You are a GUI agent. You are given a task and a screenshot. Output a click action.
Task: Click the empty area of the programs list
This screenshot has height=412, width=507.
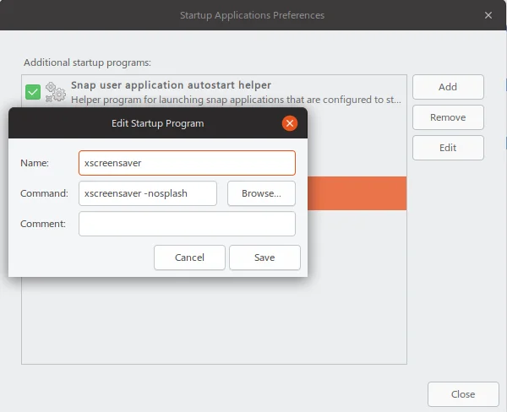click(x=213, y=321)
